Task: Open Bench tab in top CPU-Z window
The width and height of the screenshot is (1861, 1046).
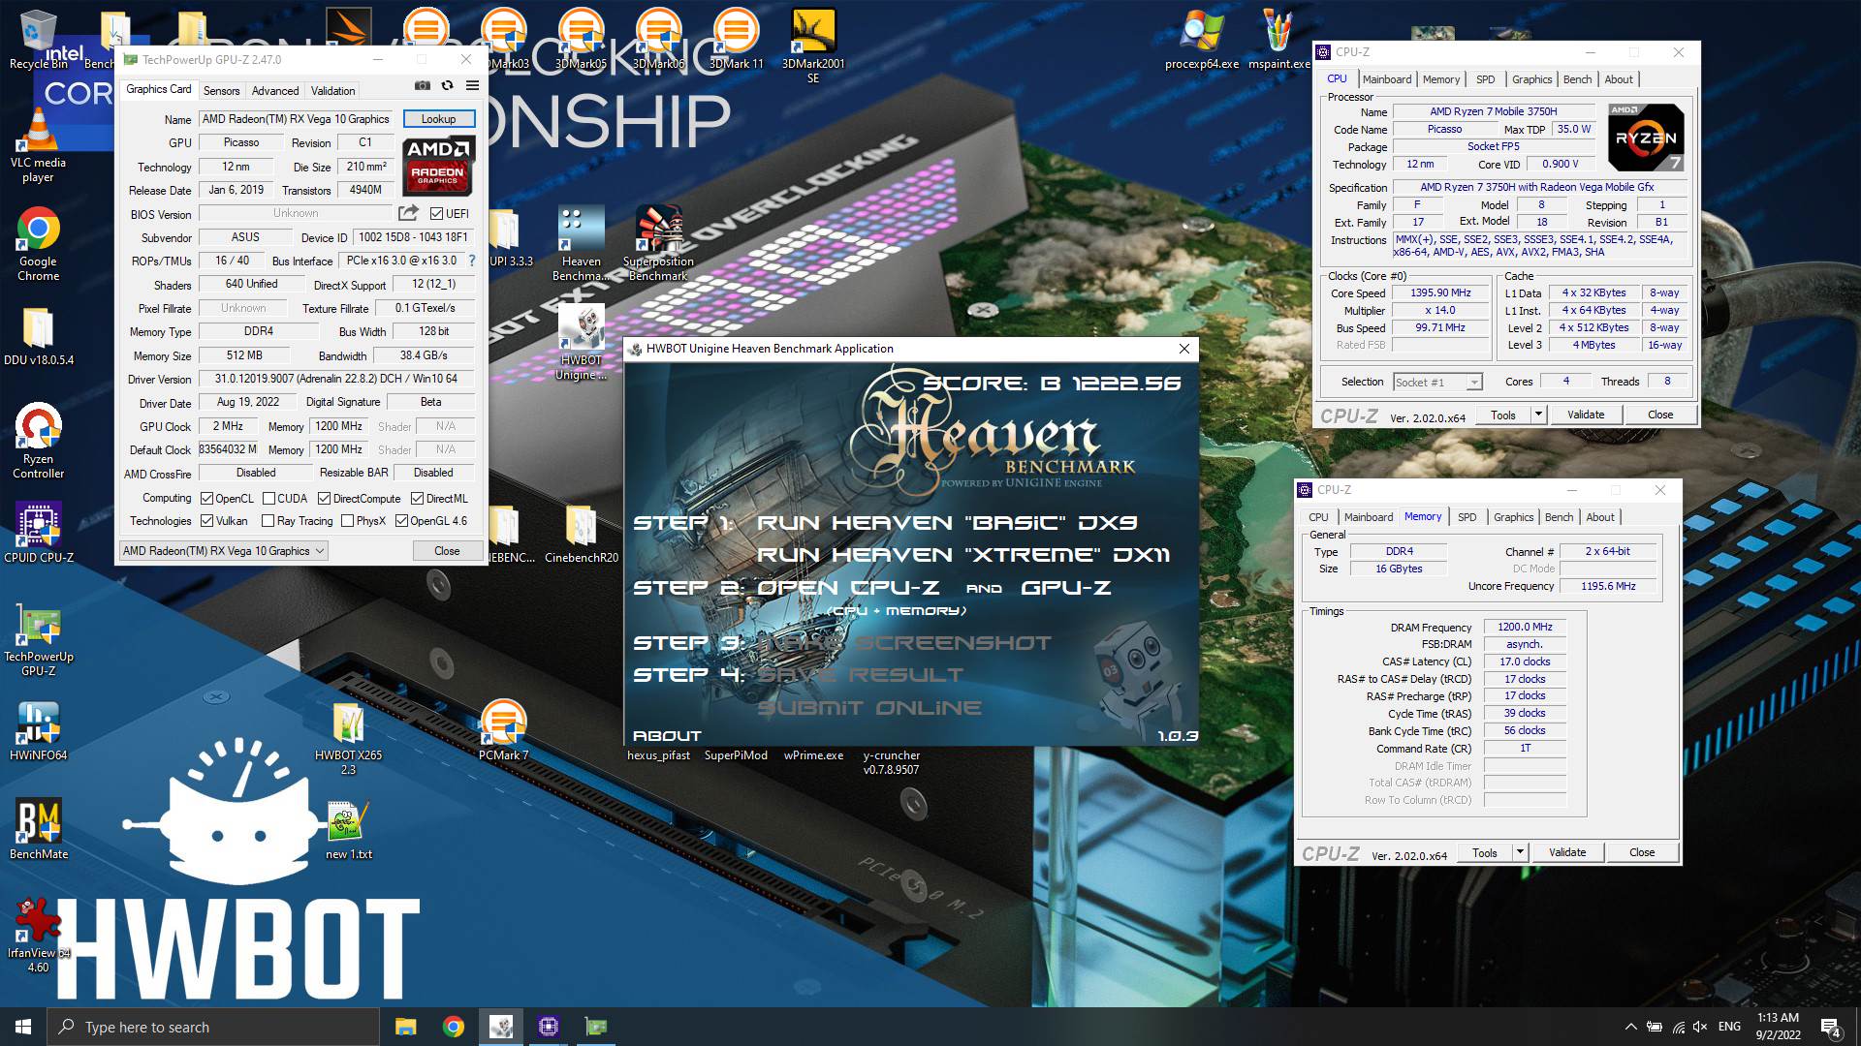Action: (1577, 79)
